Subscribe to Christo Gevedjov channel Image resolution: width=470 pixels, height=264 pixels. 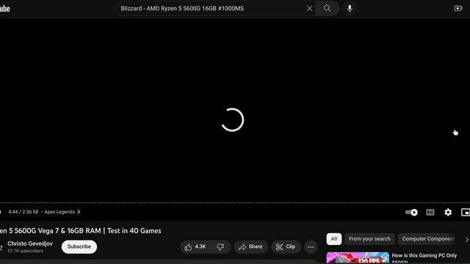(79, 246)
